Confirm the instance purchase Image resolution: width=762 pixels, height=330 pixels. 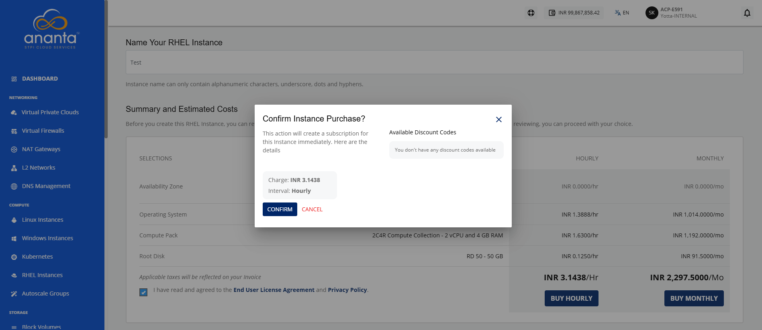pos(280,209)
